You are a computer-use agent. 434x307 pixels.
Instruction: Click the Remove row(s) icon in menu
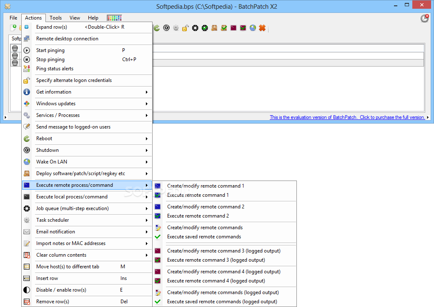click(27, 302)
